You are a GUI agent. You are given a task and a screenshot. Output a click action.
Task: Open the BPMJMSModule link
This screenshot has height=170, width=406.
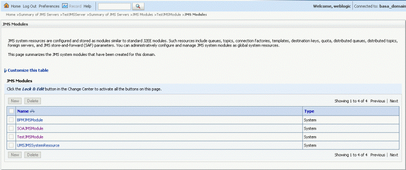coord(30,120)
